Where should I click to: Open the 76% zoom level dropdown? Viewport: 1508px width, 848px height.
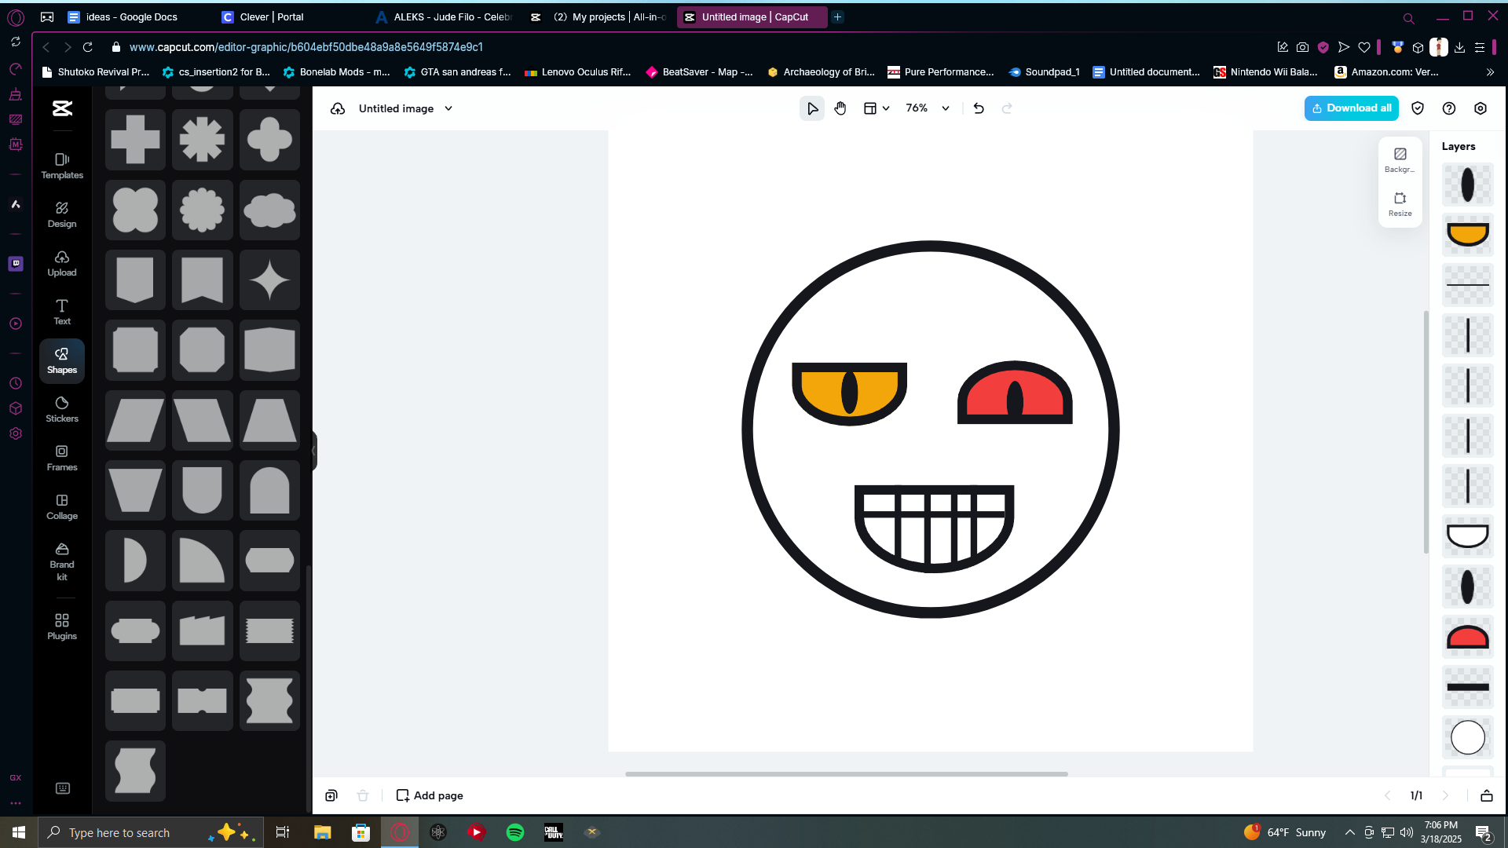928,108
